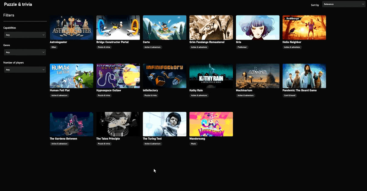This screenshot has width=367, height=191.
Task: Select the Gris cover art
Action: tap(257, 27)
